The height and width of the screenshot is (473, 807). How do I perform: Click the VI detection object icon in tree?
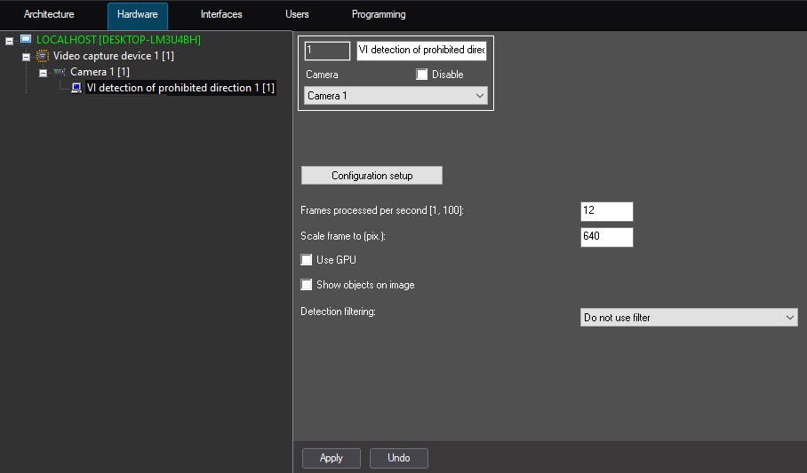pos(76,88)
